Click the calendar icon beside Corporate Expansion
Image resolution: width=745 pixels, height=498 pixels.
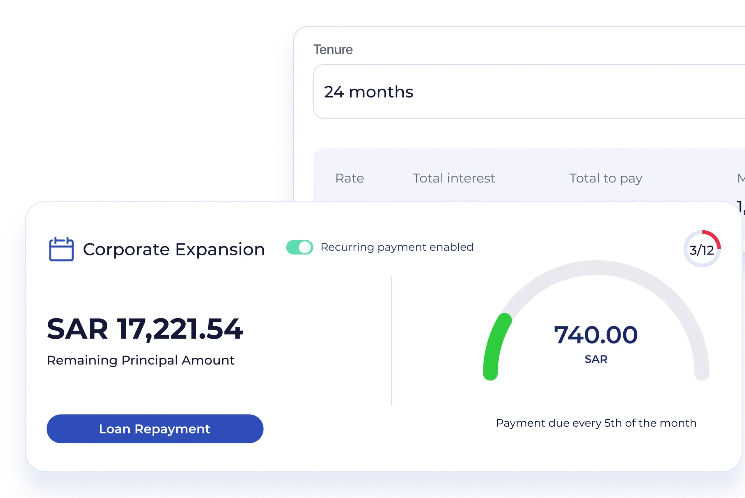coord(61,249)
